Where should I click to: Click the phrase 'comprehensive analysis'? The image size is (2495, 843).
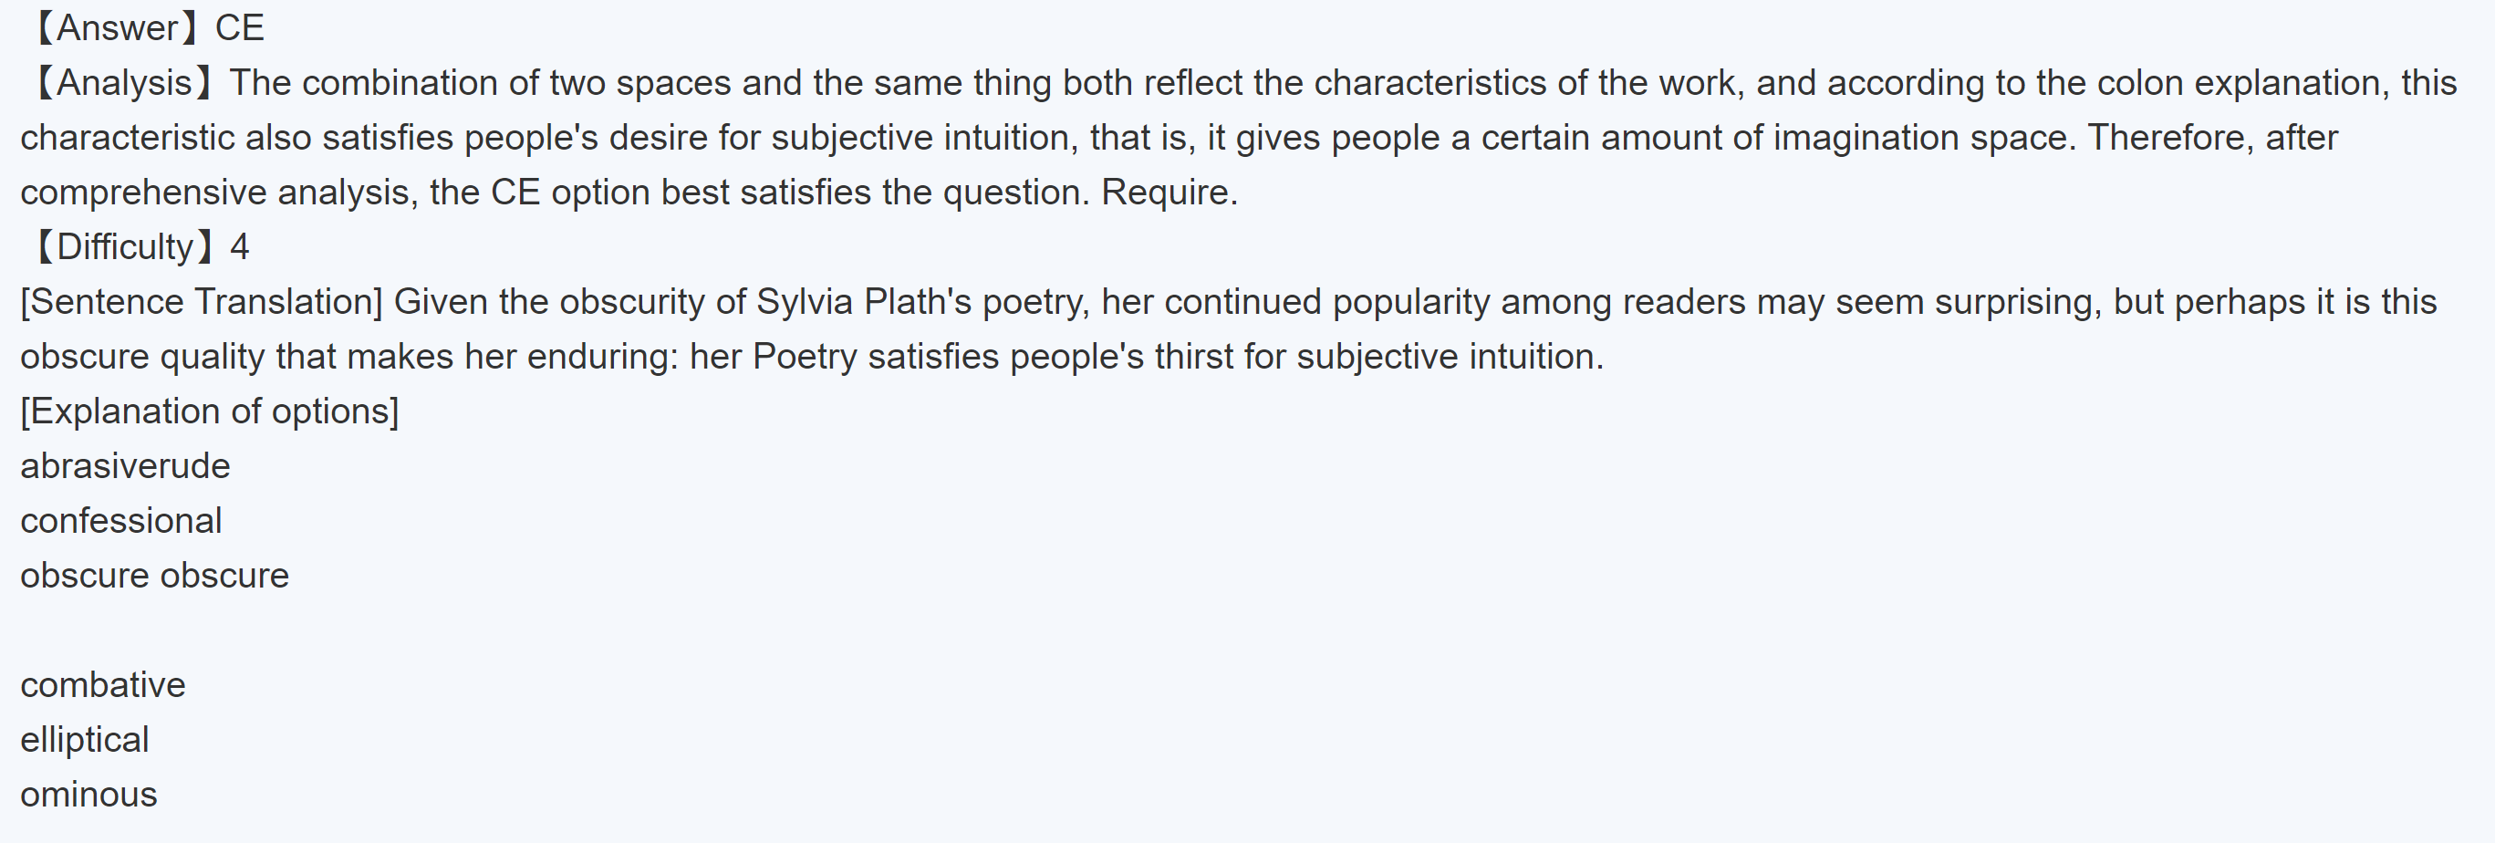coord(219,193)
